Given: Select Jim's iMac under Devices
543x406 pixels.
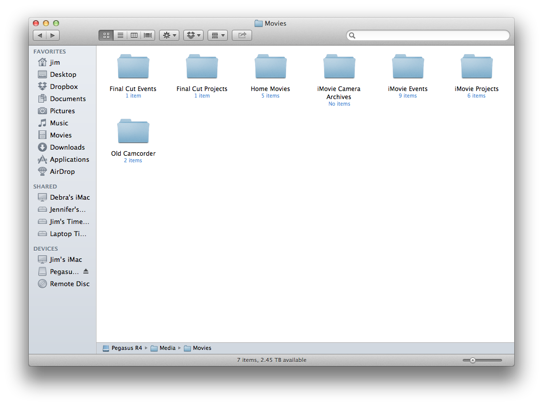Looking at the screenshot, I should [x=62, y=259].
